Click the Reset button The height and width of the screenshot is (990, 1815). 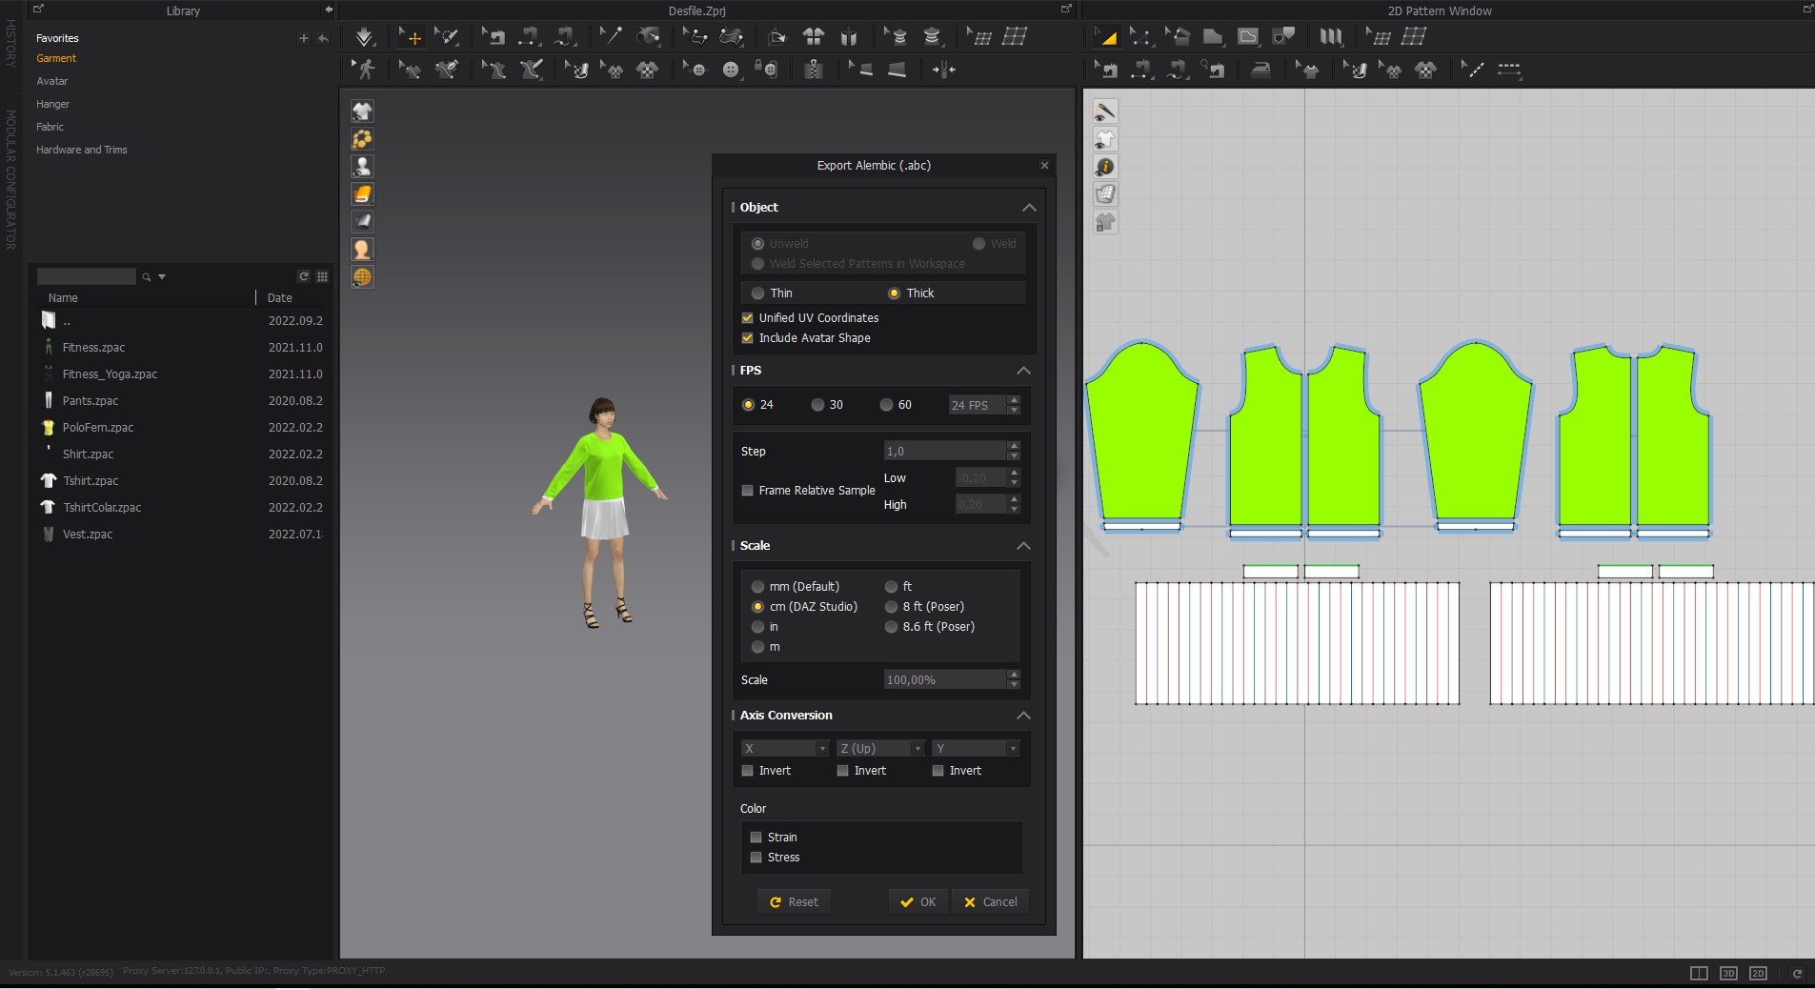point(794,902)
